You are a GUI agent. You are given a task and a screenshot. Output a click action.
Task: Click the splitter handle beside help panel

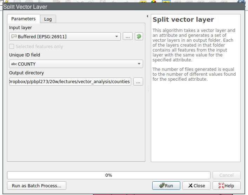point(148,89)
